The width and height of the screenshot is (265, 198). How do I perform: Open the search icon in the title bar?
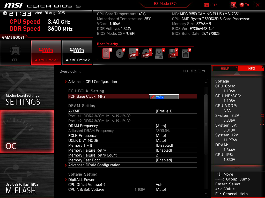(x=233, y=5)
